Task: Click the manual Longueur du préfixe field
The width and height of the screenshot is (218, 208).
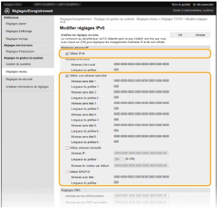Action: [x=119, y=159]
